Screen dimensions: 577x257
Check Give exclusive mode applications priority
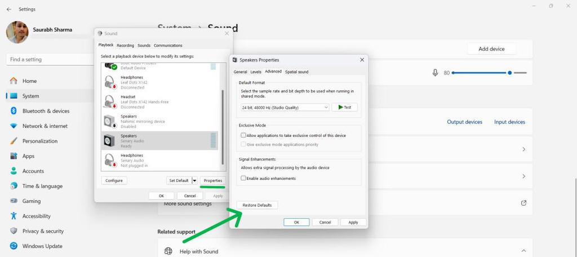pos(243,144)
